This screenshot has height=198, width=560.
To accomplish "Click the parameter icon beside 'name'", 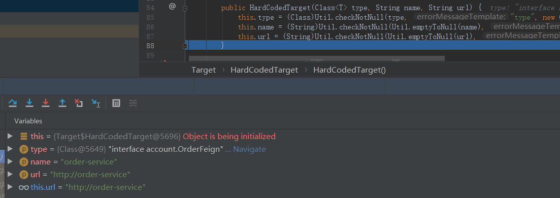I will click(x=23, y=162).
